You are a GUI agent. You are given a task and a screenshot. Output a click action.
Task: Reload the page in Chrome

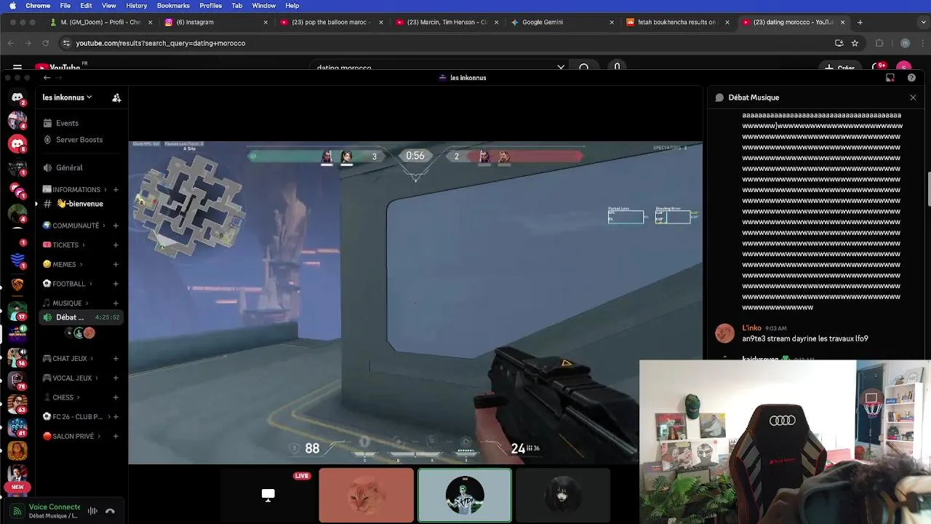[x=45, y=43]
